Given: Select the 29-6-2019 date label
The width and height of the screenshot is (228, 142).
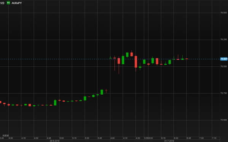Looking at the screenshot, I should [x=54, y=141].
